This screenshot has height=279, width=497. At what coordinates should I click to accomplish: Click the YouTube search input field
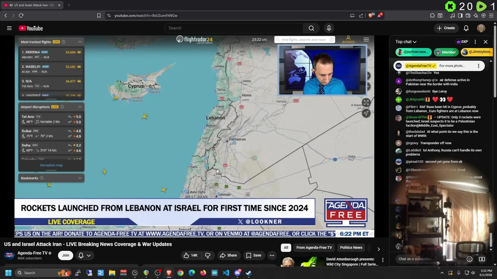coord(234,28)
